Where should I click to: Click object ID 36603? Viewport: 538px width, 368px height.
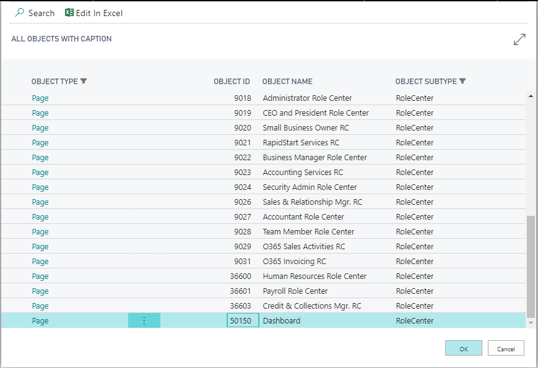[241, 306]
